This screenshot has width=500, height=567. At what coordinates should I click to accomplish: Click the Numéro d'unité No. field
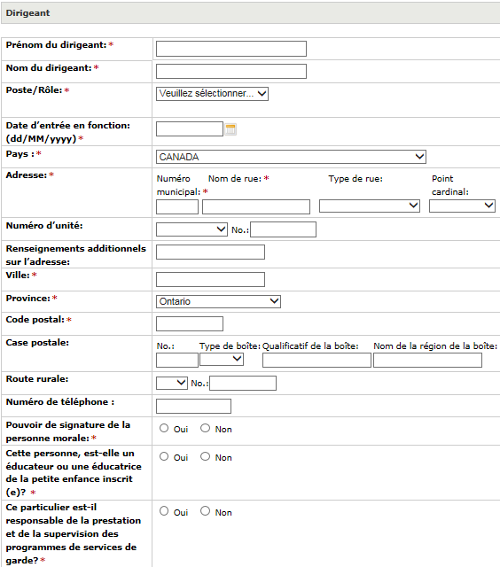(x=284, y=229)
